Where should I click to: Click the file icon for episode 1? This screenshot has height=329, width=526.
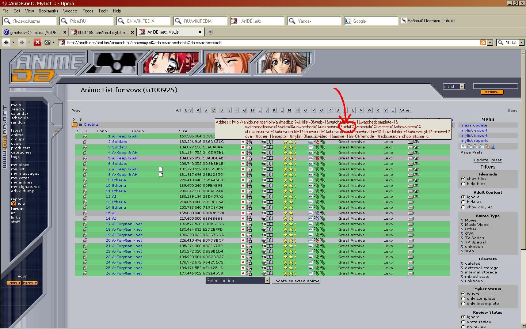[85, 136]
